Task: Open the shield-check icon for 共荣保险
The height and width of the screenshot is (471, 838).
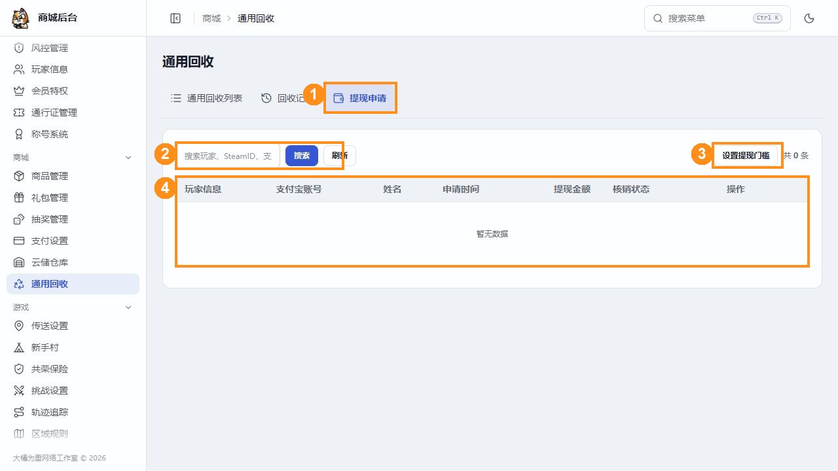Action: click(19, 369)
